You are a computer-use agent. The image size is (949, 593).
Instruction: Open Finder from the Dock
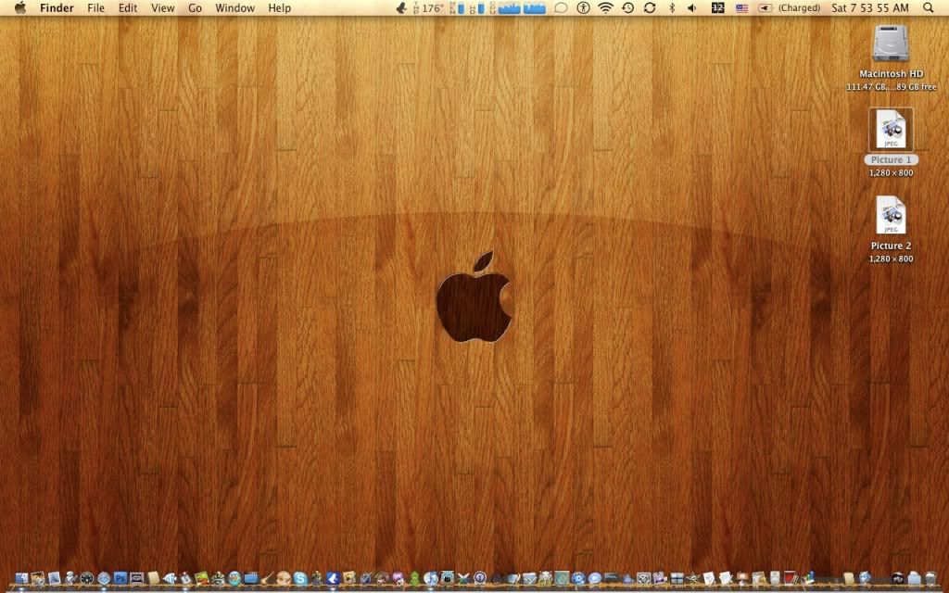point(22,578)
